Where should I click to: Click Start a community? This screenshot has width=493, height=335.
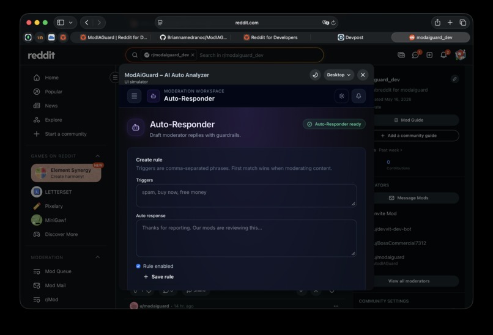point(66,134)
